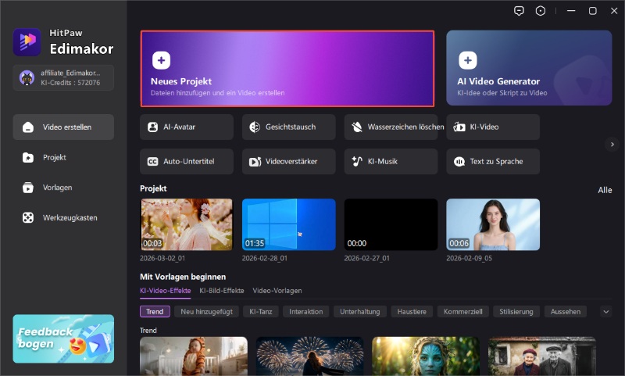Screen dimensions: 625x376
Task: Show all projects via Alle link
Action: [605, 190]
